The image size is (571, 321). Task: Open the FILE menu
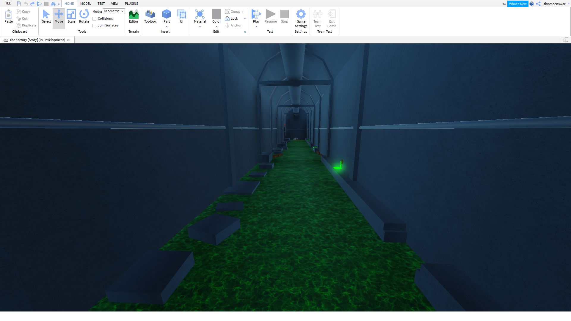(7, 3)
